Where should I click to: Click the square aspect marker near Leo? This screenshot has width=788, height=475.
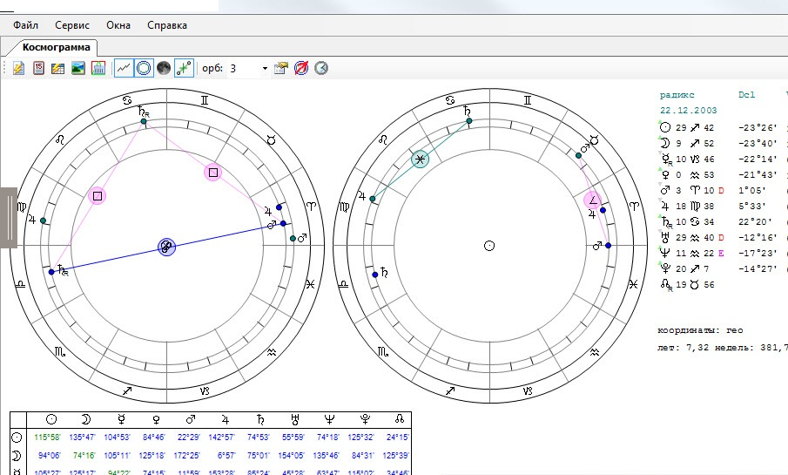click(98, 196)
